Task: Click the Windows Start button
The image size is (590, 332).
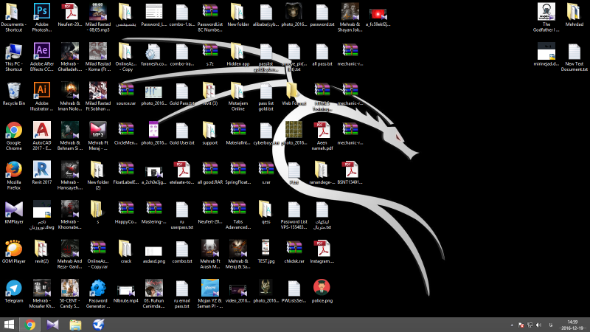Action: 10,324
